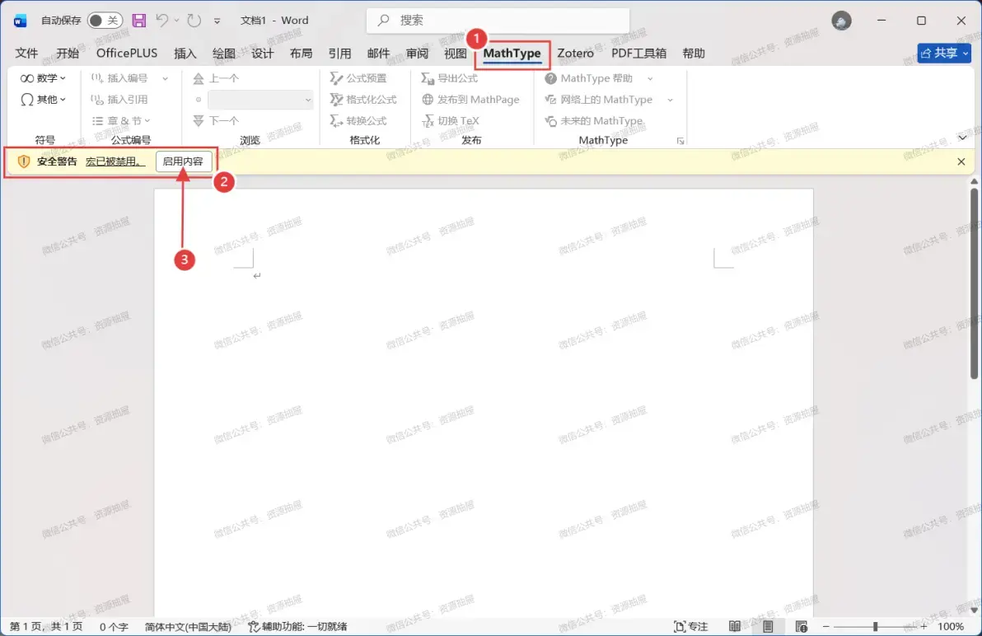Close the security warning bar

tap(961, 161)
